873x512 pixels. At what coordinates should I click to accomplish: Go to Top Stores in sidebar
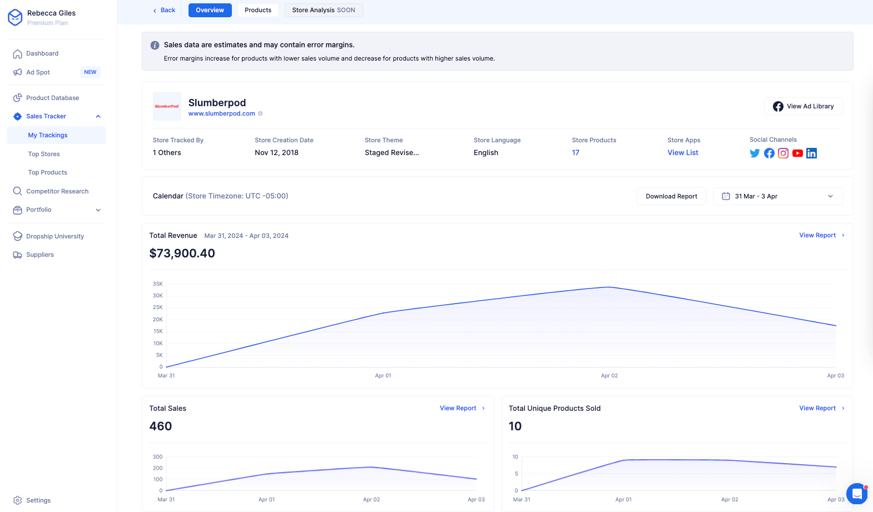tap(44, 154)
